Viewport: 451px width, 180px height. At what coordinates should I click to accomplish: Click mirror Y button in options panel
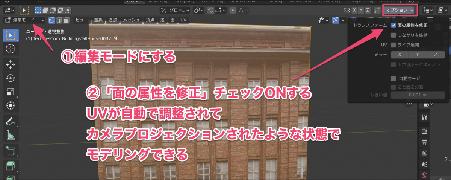[x=418, y=55]
